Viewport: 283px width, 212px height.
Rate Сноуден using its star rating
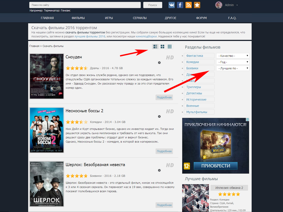click(77, 68)
